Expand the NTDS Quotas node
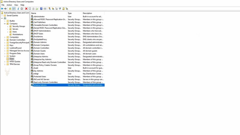240x135 pixels. tap(5, 62)
